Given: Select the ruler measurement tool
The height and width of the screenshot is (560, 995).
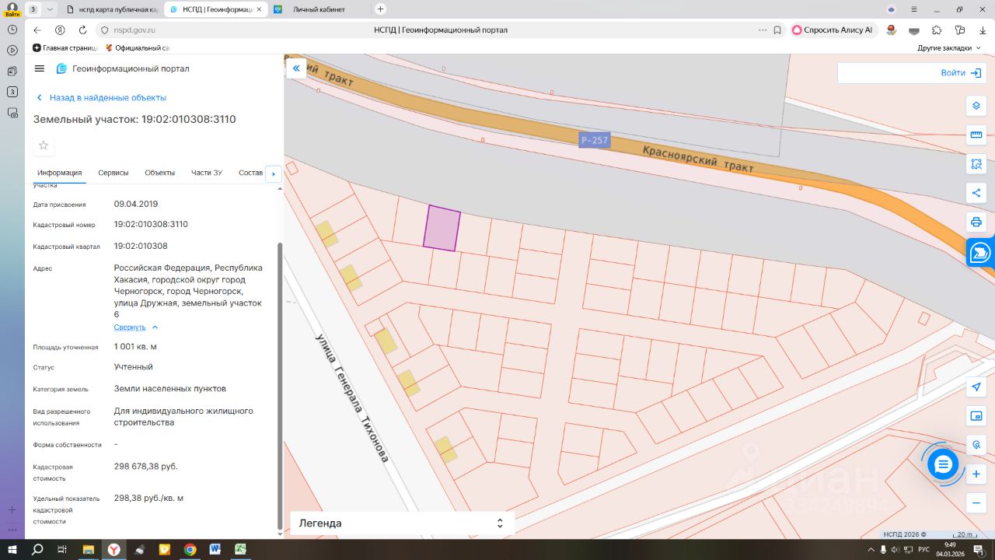Looking at the screenshot, I should pos(976,135).
